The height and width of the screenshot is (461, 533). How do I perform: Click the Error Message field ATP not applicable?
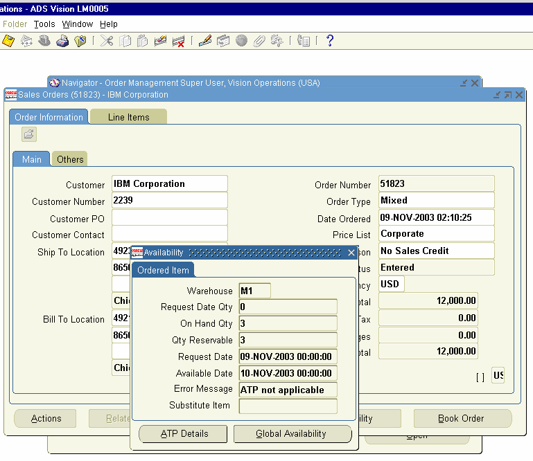(x=288, y=390)
